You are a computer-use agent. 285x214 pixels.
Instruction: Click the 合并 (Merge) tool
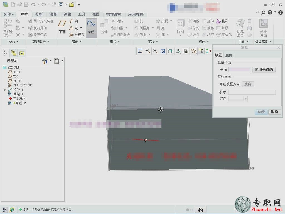pos(193,35)
